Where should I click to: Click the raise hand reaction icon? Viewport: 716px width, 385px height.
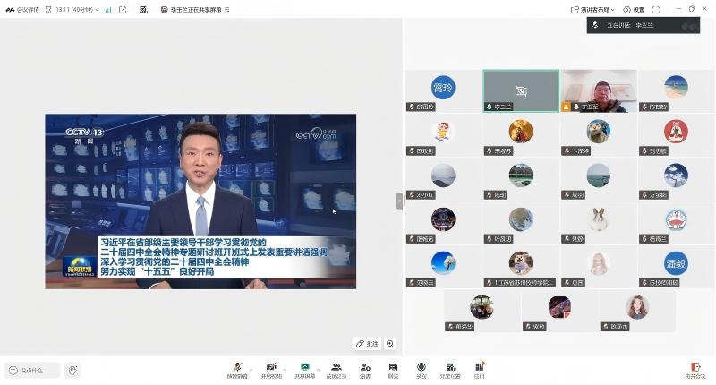coord(72,370)
